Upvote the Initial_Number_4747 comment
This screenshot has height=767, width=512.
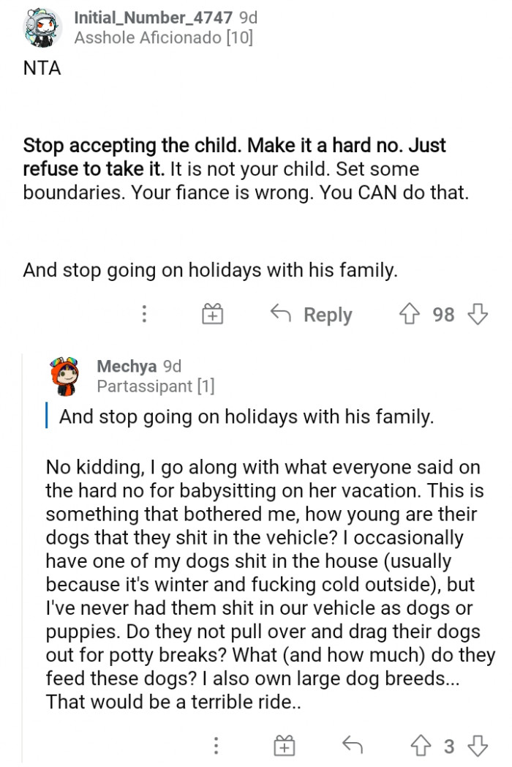point(410,315)
